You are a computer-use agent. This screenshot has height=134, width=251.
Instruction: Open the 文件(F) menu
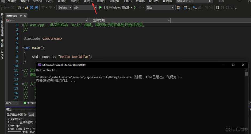click(x=12, y=1)
